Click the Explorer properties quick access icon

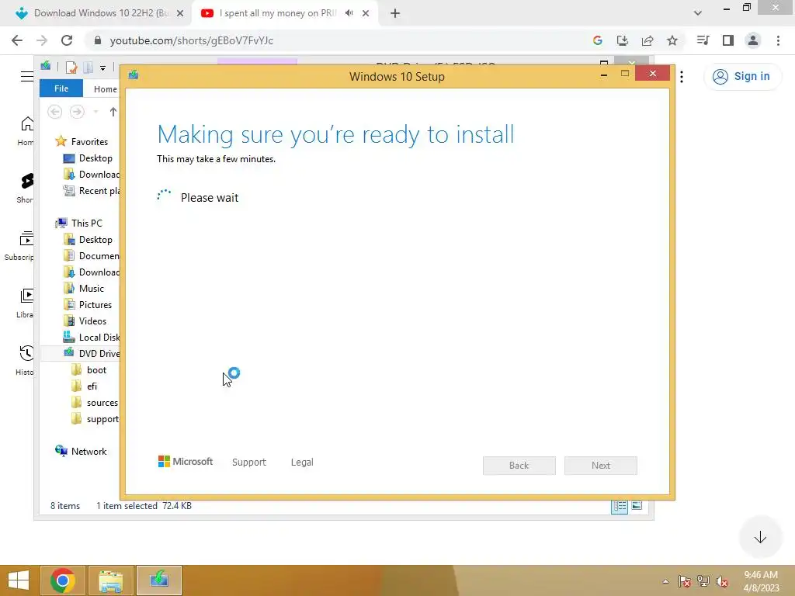pos(71,67)
